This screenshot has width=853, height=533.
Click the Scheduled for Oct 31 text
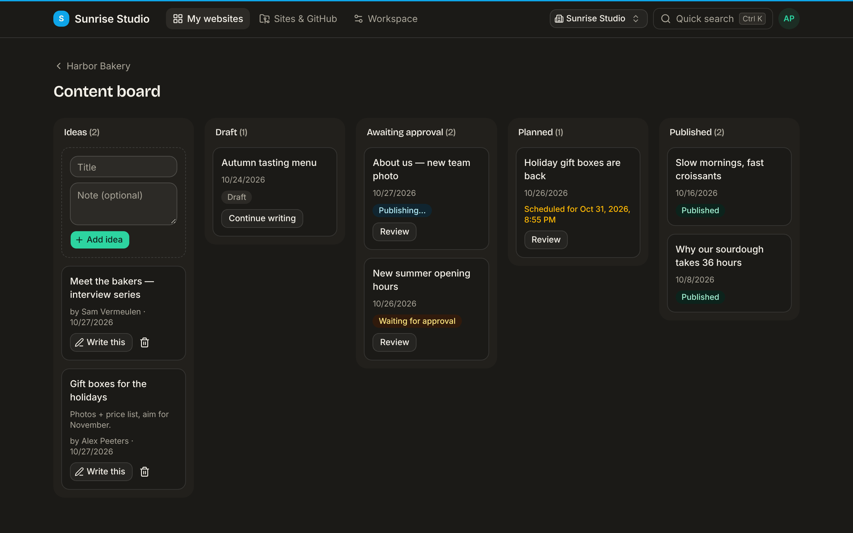tap(577, 214)
